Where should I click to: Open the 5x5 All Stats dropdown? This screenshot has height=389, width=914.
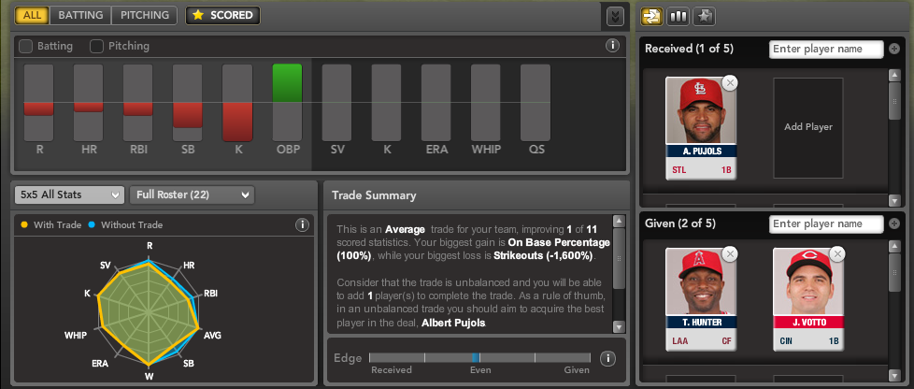[x=70, y=194]
